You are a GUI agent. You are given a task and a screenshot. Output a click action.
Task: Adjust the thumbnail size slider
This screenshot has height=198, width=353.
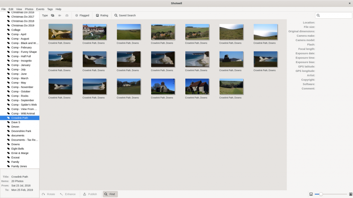[x=331, y=194]
